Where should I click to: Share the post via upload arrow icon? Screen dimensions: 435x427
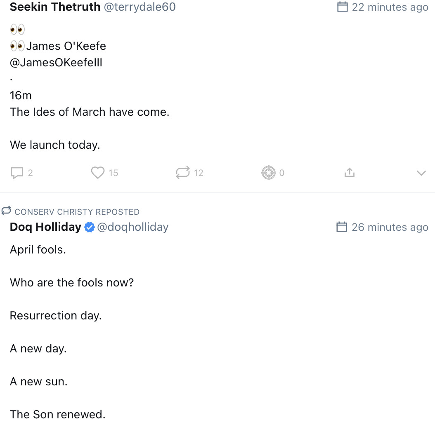350,173
